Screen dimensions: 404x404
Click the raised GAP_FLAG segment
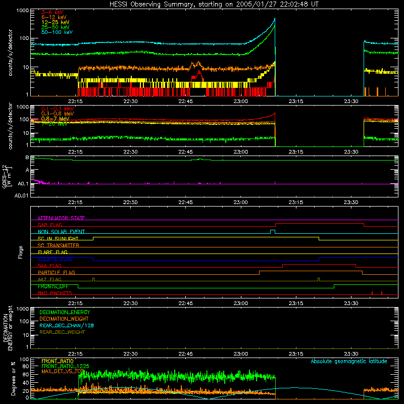pyautogui.click(x=320, y=223)
